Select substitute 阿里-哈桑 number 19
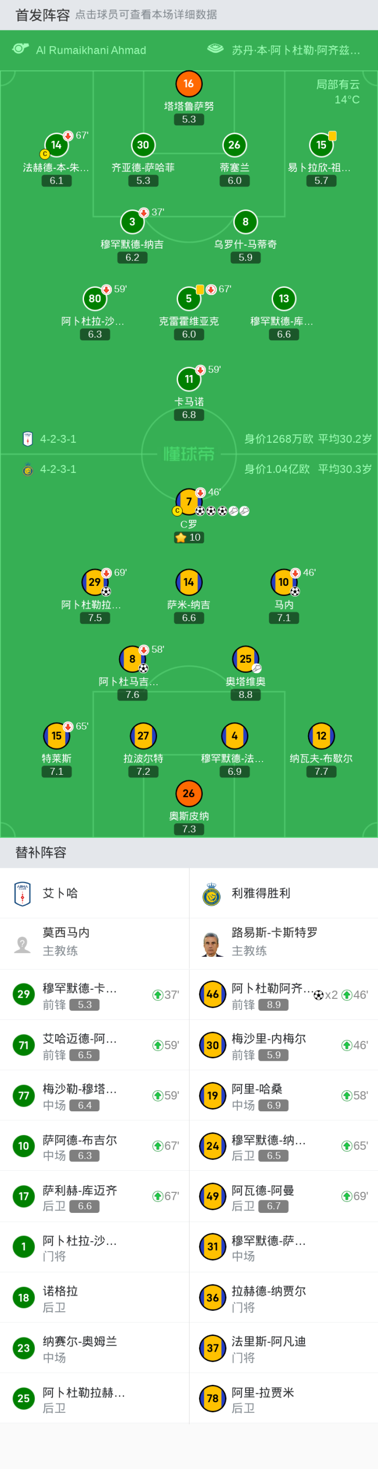This screenshot has height=1469, width=378. (212, 1095)
